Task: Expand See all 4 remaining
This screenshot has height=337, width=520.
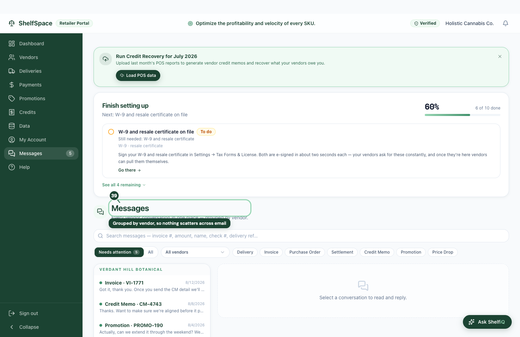Action: point(124,185)
